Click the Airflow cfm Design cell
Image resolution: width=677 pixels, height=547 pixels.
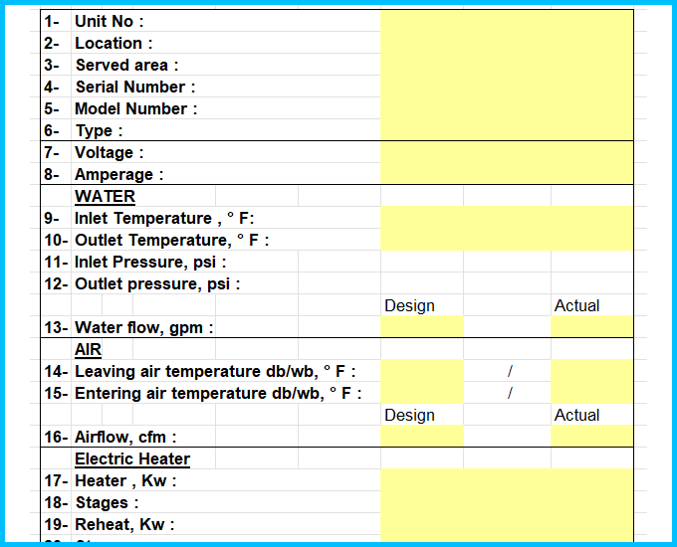[421, 437]
